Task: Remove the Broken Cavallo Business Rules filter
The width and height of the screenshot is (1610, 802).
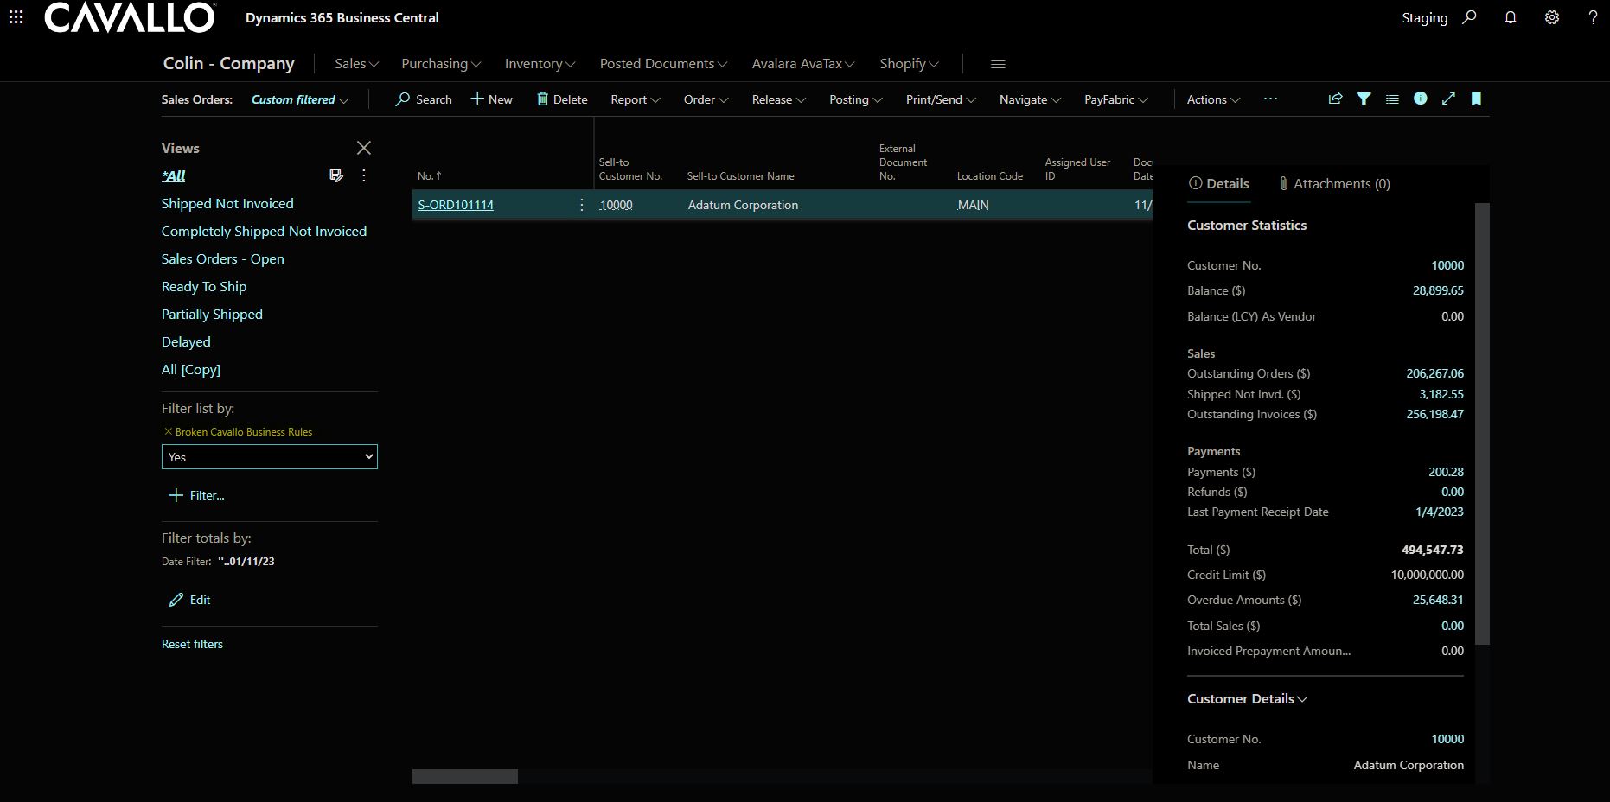Action: click(x=168, y=431)
